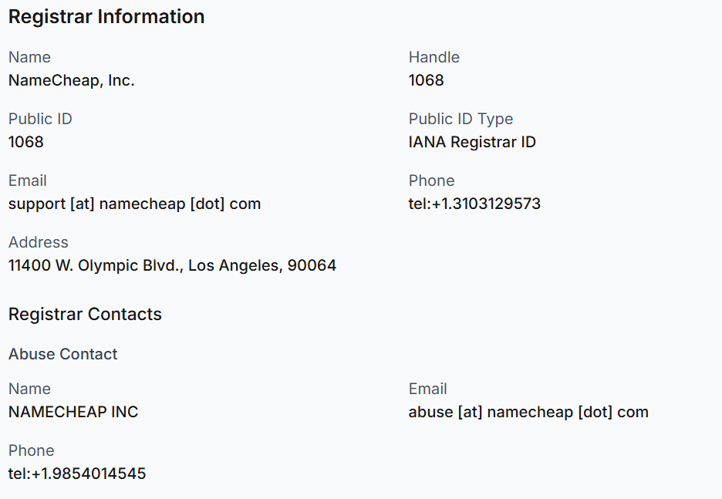The width and height of the screenshot is (722, 499).
Task: Click the Handle field label
Action: tap(434, 57)
